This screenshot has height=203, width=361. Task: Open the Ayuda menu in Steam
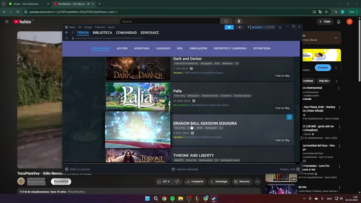111,27
